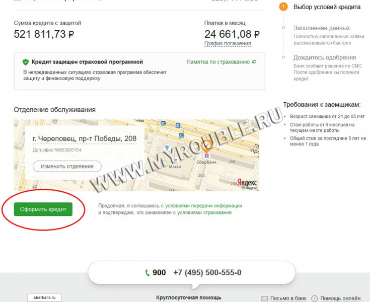The height and width of the screenshot is (302, 370).
Task: Open the Памятка по страхованию link
Action: coord(218,62)
